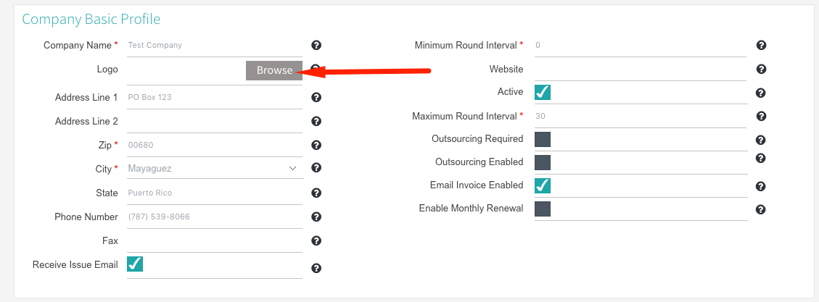819x302 pixels.
Task: Open help icon for Website field
Action: (762, 69)
